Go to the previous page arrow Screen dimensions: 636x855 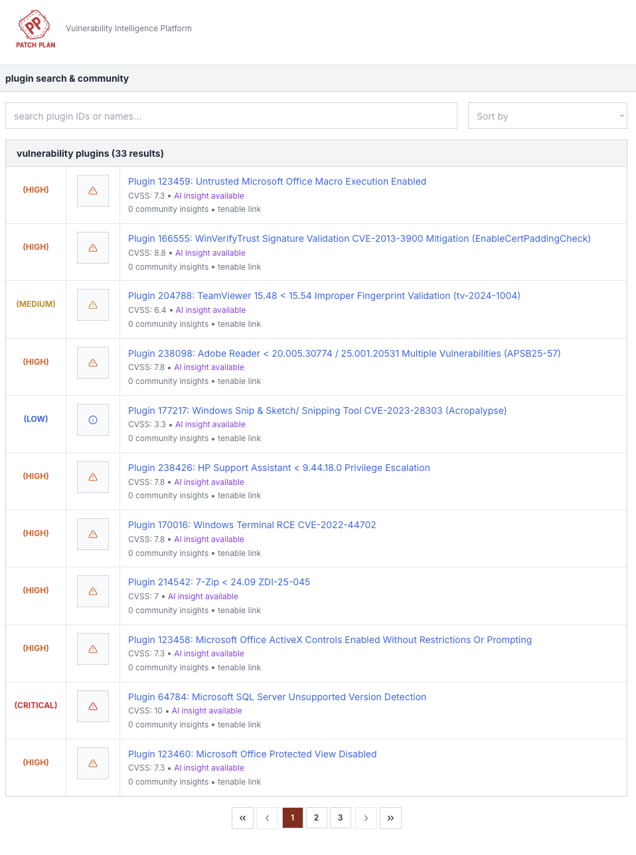coord(267,818)
